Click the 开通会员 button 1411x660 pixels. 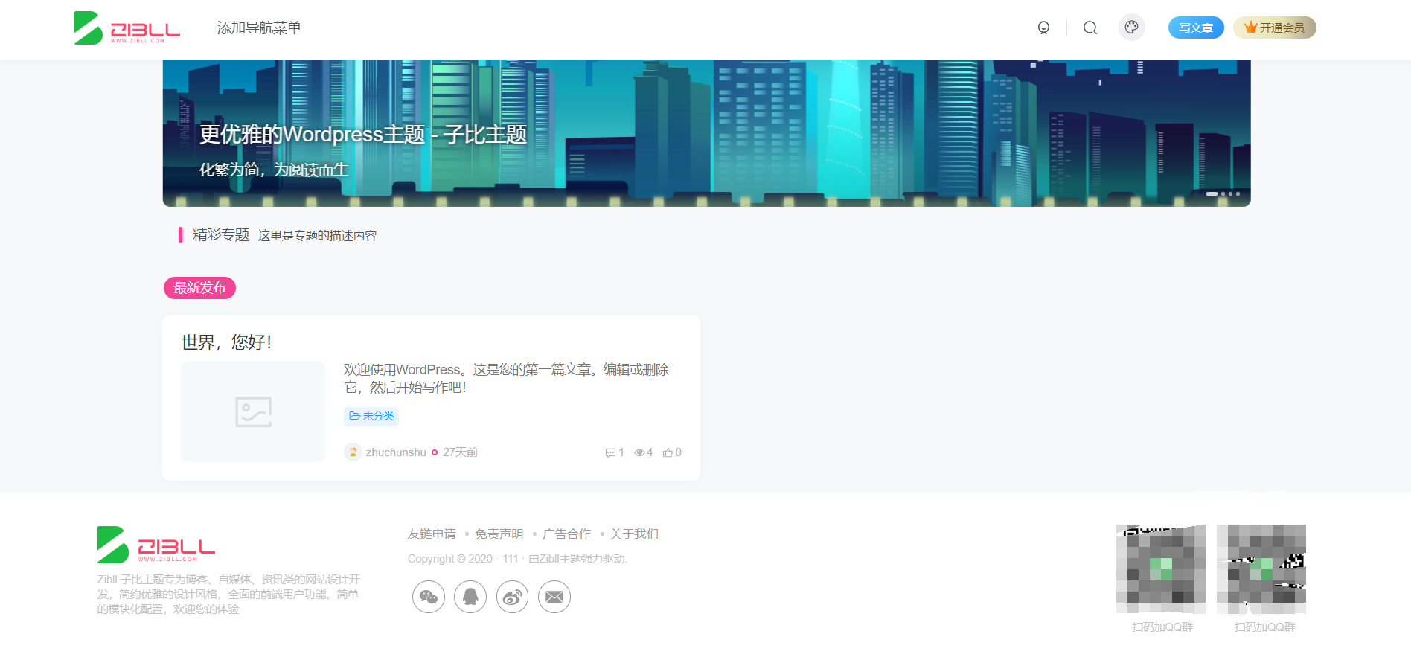1275,28
